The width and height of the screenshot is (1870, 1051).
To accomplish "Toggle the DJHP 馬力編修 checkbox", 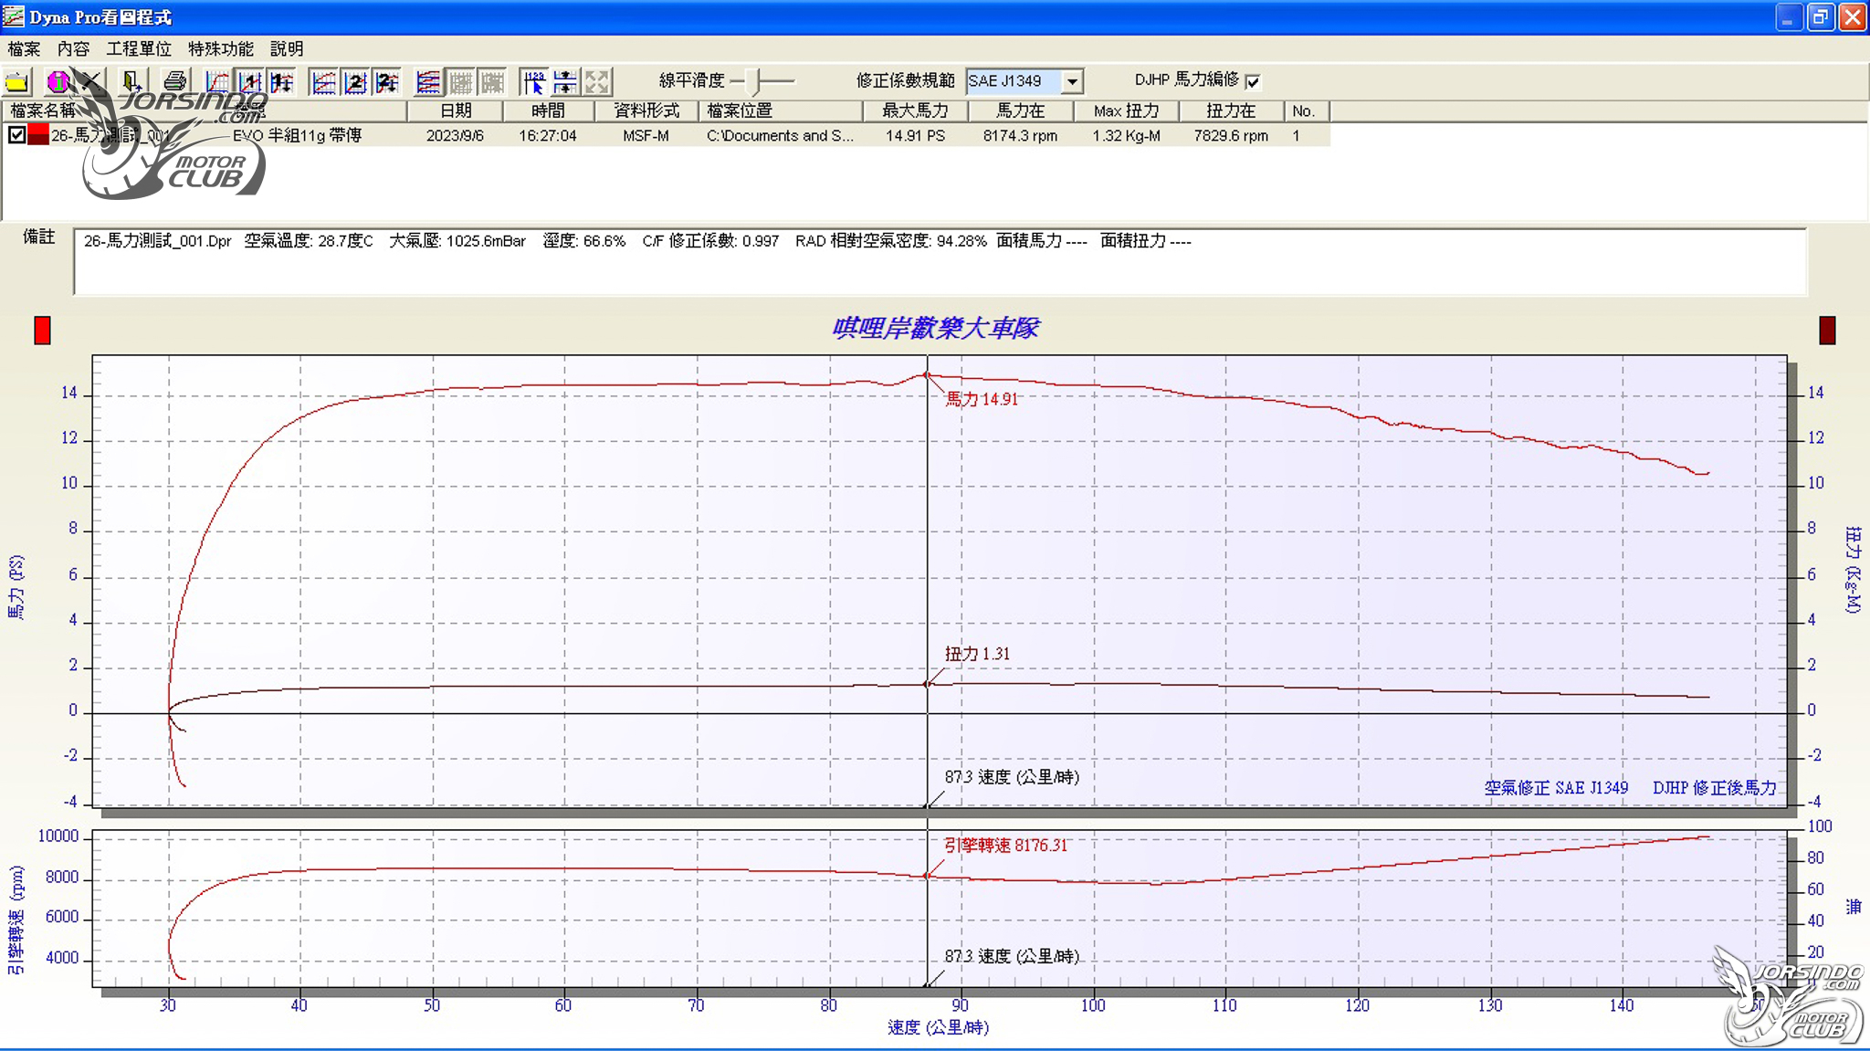I will coord(1253,81).
